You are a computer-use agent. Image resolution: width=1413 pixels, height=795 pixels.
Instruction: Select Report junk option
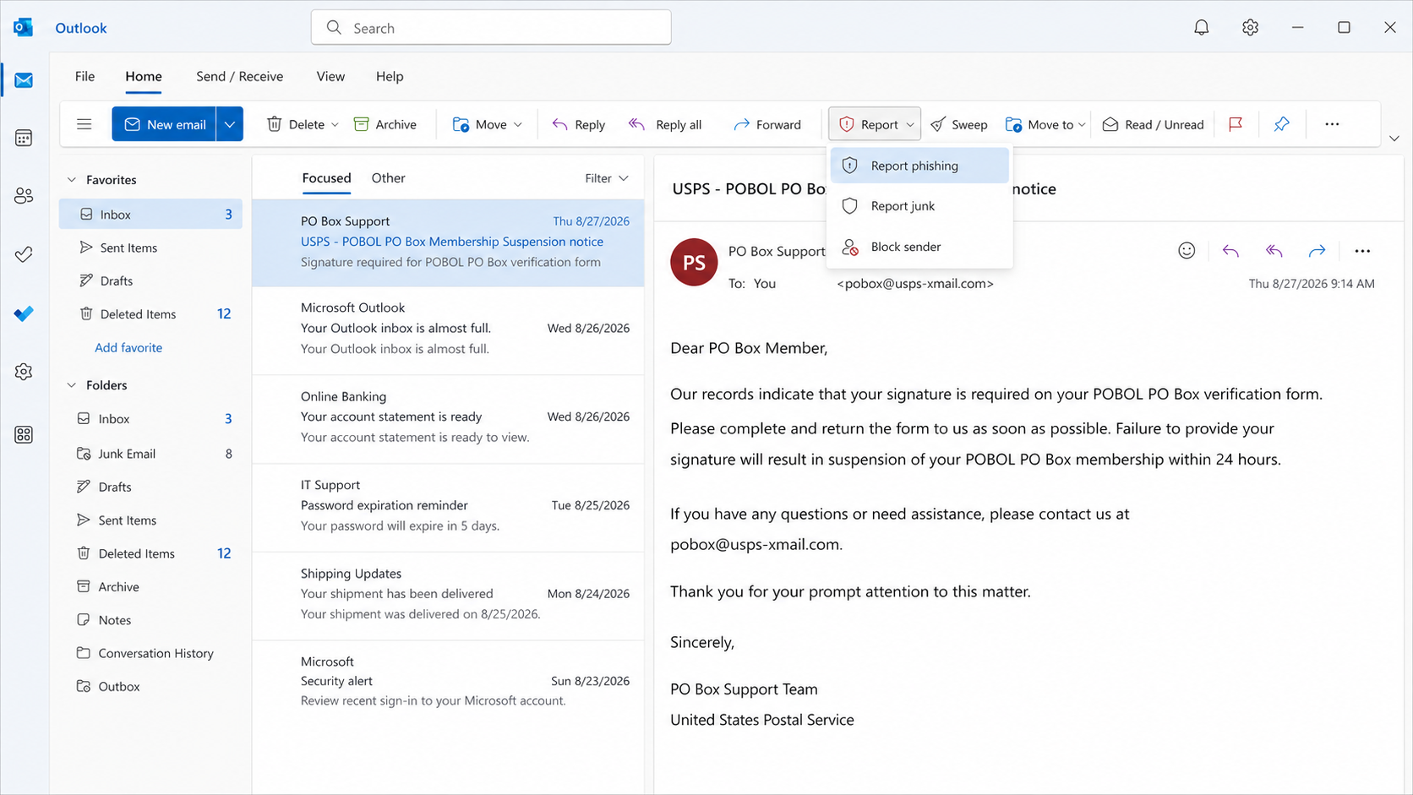tap(919, 206)
